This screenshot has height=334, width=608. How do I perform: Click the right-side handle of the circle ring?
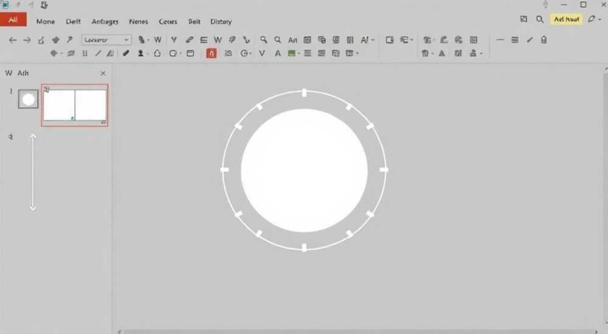(x=384, y=169)
